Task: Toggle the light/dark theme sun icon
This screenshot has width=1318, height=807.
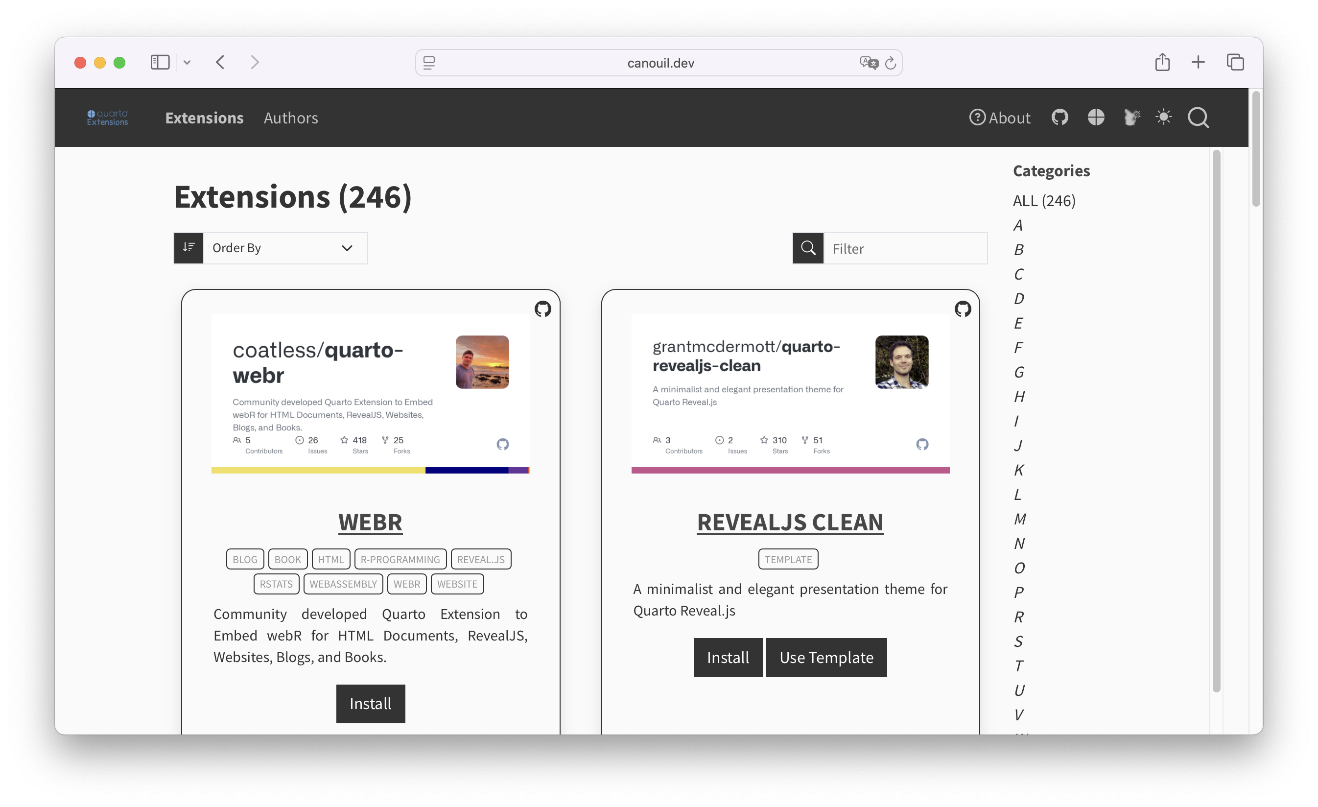Action: tap(1163, 117)
